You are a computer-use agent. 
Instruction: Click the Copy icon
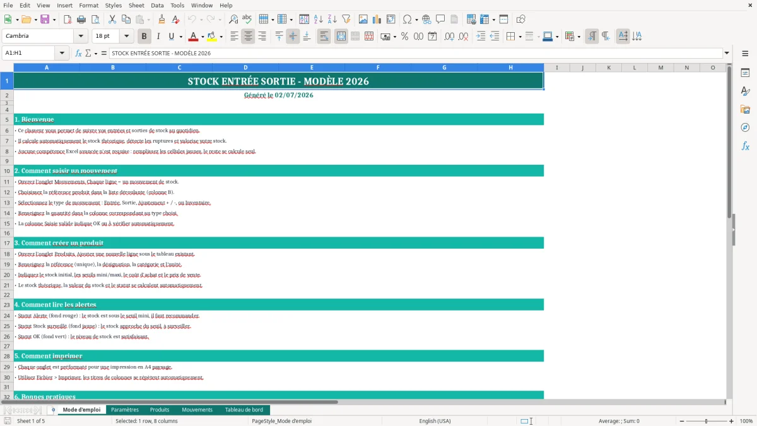pyautogui.click(x=126, y=20)
